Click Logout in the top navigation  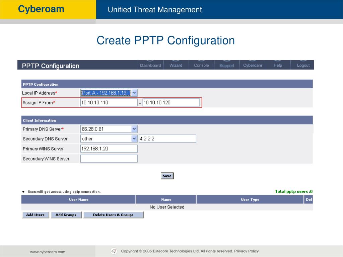pos(303,65)
